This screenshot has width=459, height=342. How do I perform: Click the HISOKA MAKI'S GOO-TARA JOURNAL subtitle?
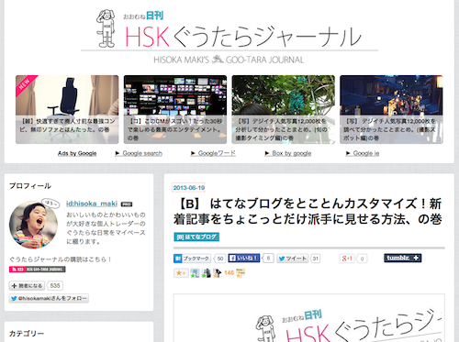coord(229,60)
